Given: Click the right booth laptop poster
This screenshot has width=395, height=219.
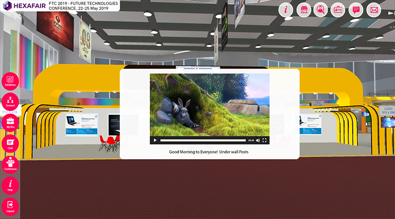Looking at the screenshot, I should (x=310, y=125).
